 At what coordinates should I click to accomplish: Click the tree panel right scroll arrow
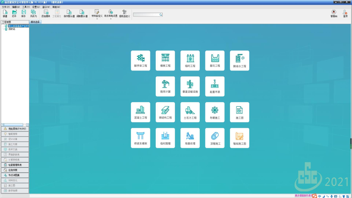27,125
